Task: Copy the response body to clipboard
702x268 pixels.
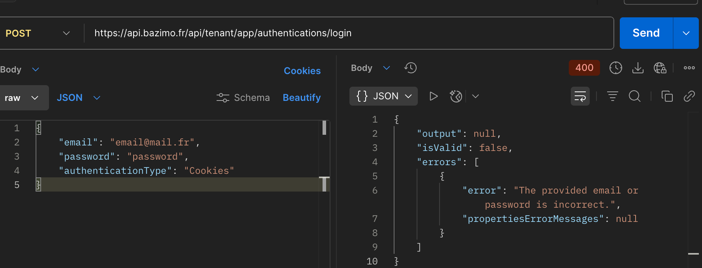Action: pyautogui.click(x=667, y=96)
